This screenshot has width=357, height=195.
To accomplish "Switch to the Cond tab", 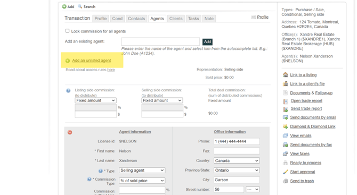I will click(x=117, y=19).
